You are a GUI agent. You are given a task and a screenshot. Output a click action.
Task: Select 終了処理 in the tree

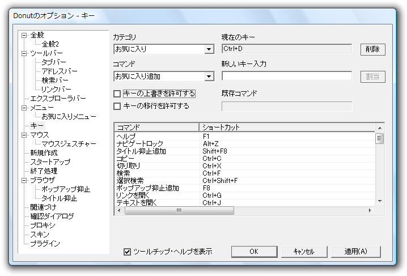[x=44, y=171]
